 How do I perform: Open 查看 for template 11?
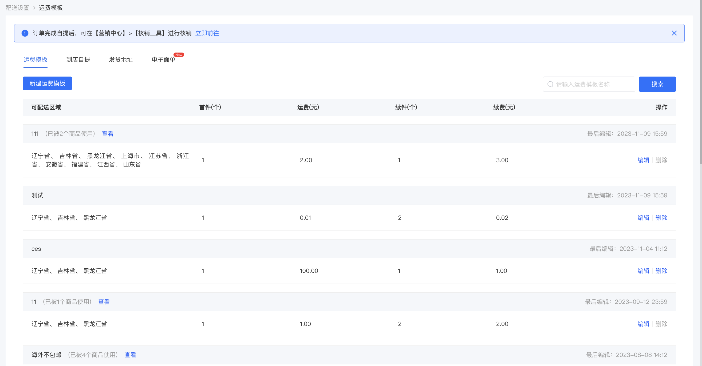(104, 302)
